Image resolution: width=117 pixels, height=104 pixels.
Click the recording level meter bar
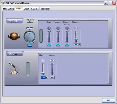(x=28, y=68)
